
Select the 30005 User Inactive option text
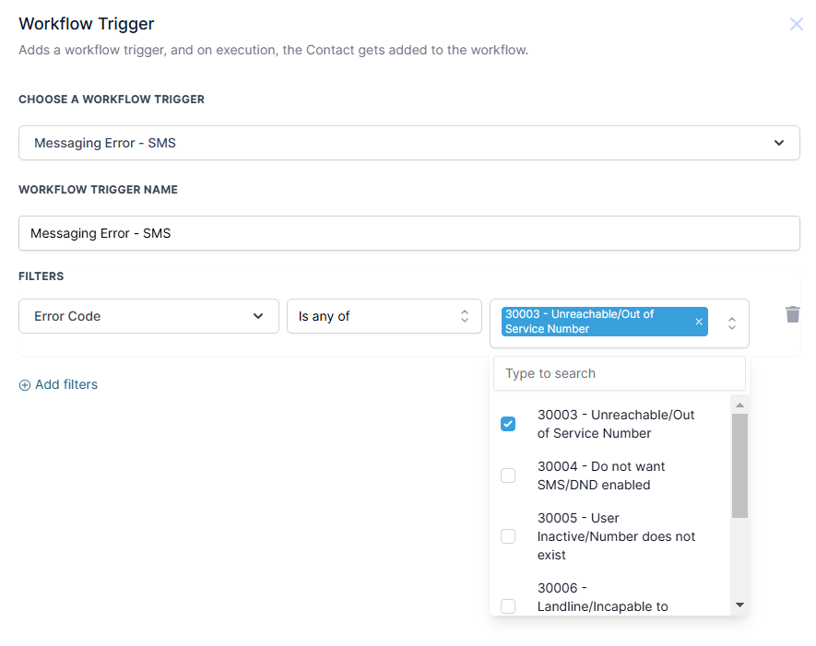(616, 536)
